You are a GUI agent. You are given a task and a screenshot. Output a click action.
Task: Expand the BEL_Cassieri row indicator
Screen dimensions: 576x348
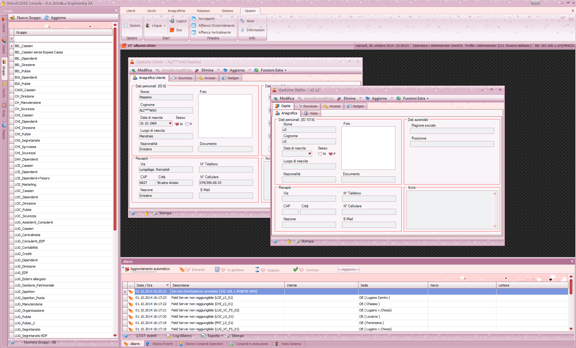(x=11, y=46)
